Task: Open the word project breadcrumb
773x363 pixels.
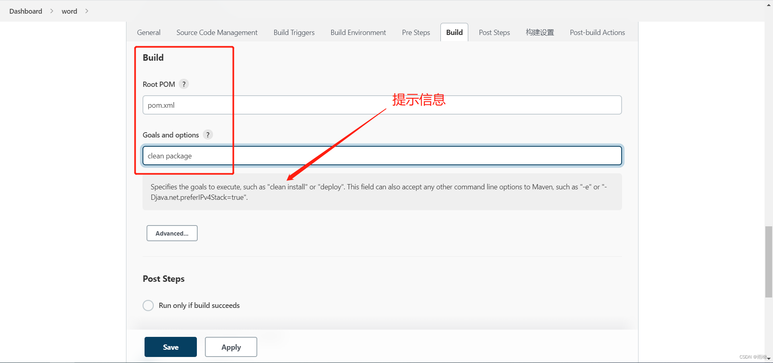Action: [69, 11]
